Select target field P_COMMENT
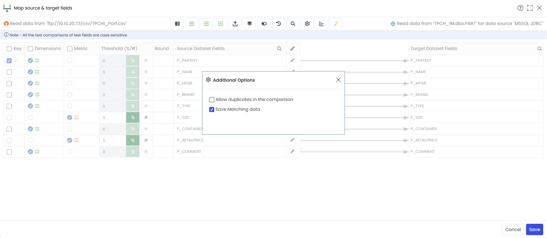This screenshot has height=238, width=547. pyautogui.click(x=423, y=152)
